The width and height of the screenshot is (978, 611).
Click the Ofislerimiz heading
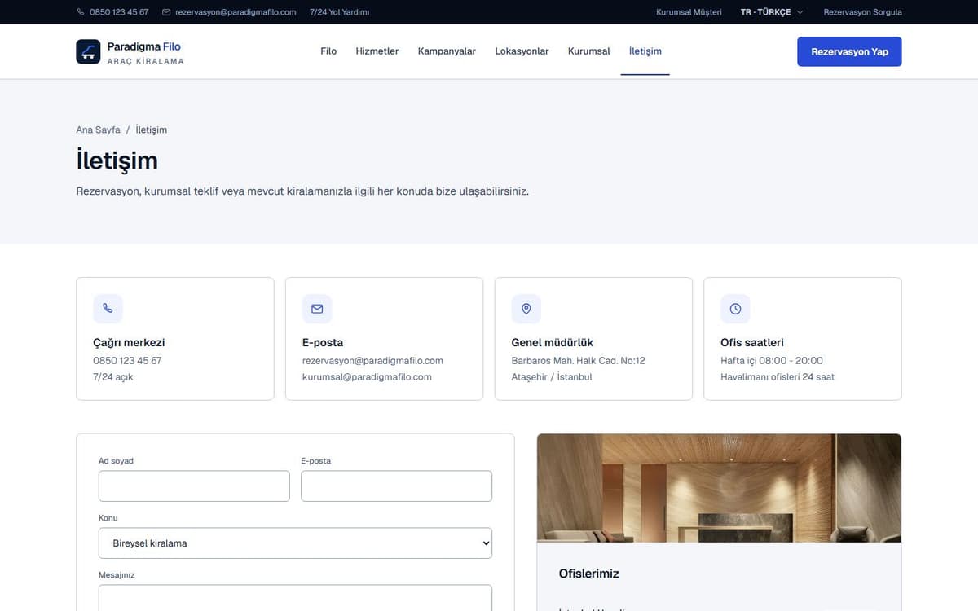(x=589, y=574)
